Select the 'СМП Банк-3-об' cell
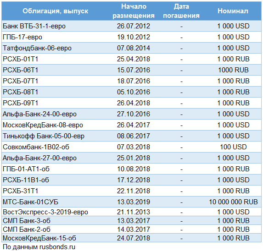Screen dimensions: 263x251 tap(27, 221)
